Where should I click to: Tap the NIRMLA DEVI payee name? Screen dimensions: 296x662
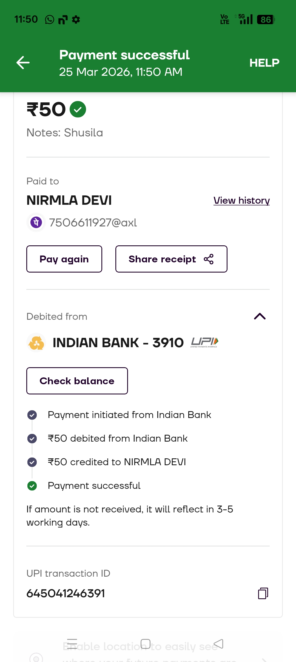point(69,200)
